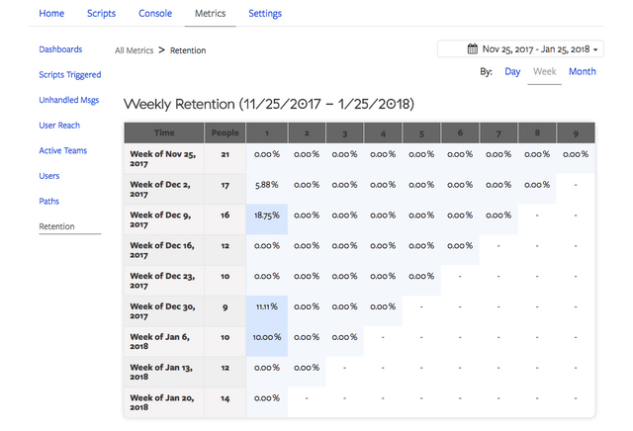633x431 pixels.
Task: Open the Console tab
Action: (x=154, y=14)
